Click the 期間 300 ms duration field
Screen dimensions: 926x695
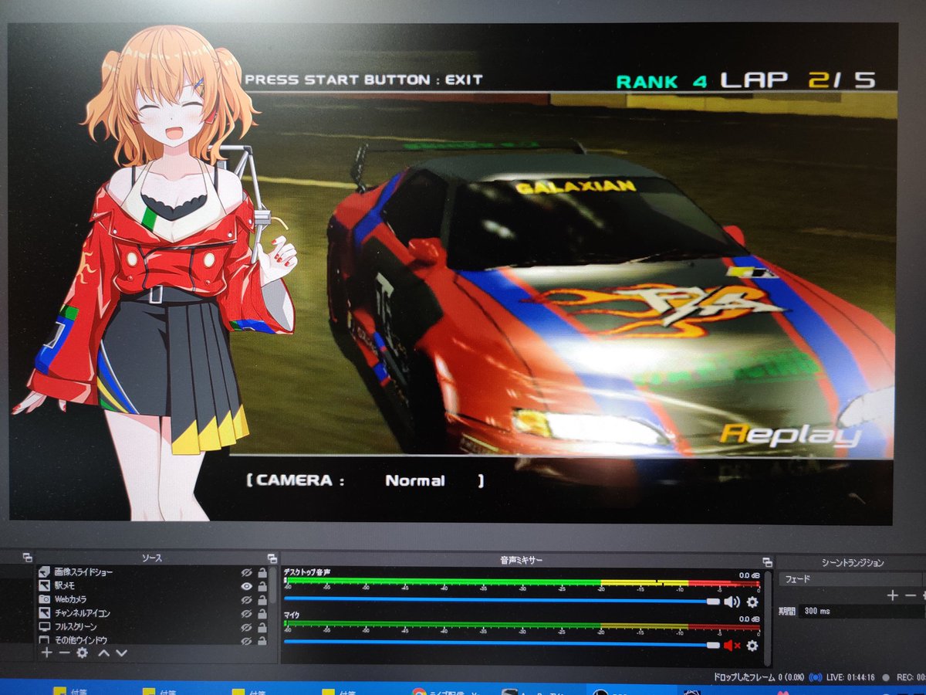tap(860, 611)
